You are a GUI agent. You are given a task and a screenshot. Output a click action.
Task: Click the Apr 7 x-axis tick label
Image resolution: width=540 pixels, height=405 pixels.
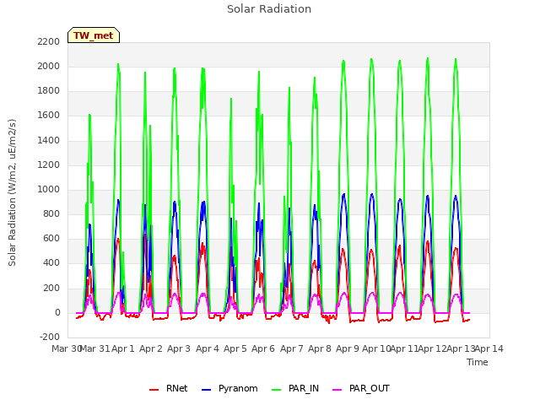tap(292, 348)
